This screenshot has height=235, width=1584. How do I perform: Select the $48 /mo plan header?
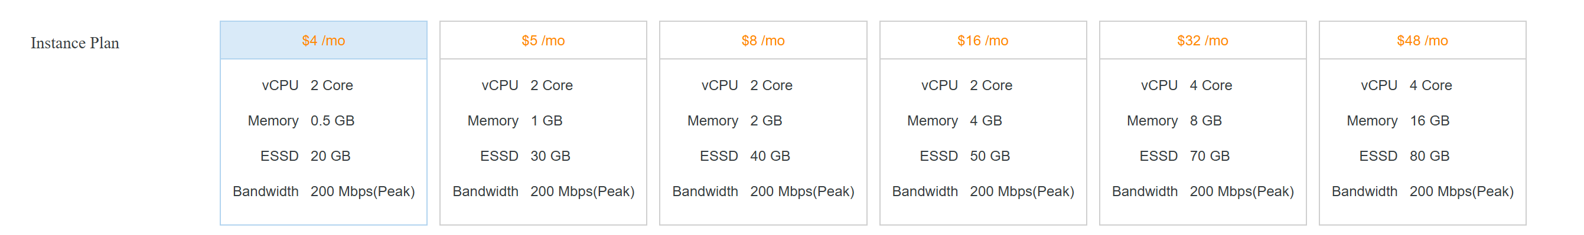pos(1422,41)
